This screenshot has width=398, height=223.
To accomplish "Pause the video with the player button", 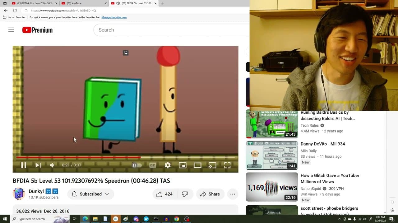I will (x=24, y=165).
